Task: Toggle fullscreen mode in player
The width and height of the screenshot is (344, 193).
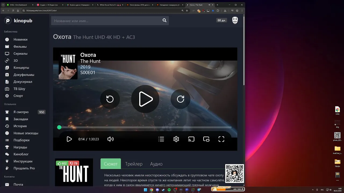Action: [221, 139]
